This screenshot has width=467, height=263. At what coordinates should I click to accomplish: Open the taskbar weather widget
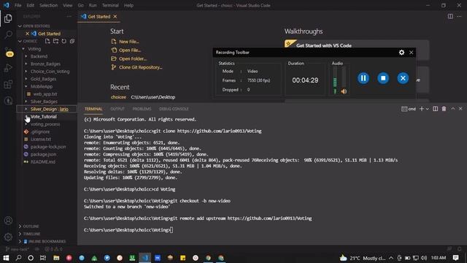tap(362, 258)
